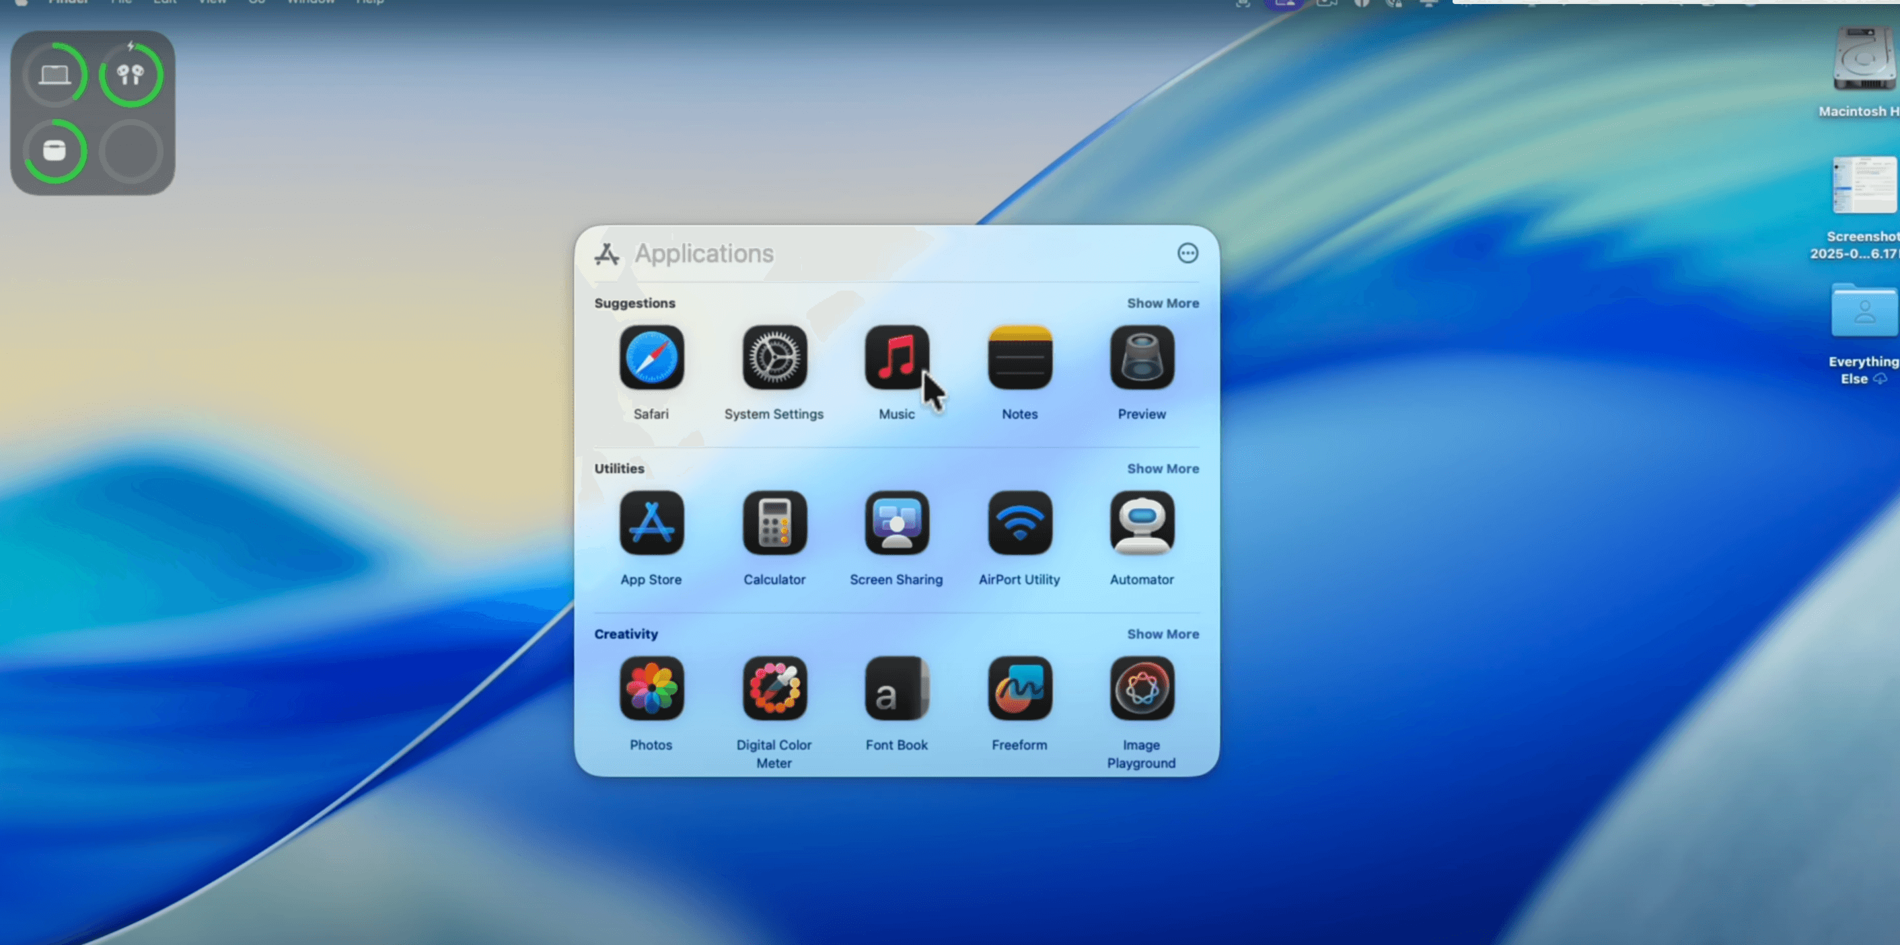Select the Notes app
The image size is (1900, 945).
coord(1019,361)
